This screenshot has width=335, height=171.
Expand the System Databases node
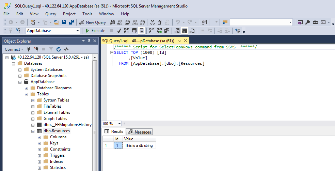tap(20, 70)
